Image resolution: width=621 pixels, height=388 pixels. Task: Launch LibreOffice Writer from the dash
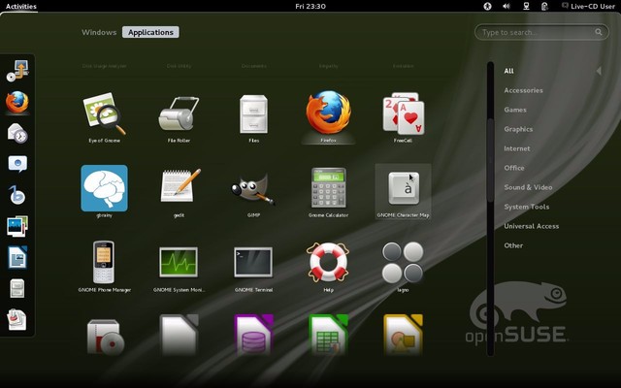click(x=17, y=257)
